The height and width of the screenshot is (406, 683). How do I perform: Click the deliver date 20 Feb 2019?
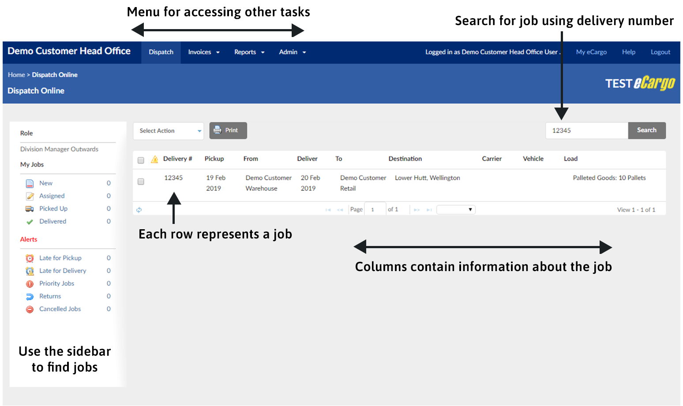tap(310, 183)
